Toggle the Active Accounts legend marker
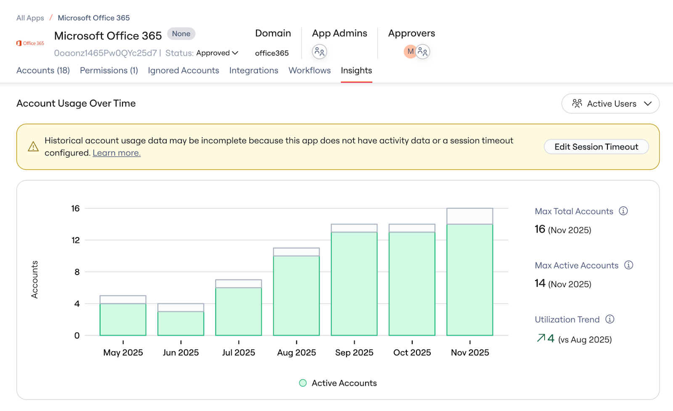This screenshot has height=411, width=673. click(303, 383)
